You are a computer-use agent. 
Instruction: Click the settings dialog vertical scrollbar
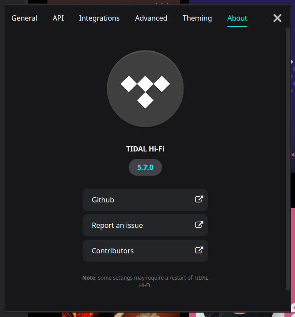288,158
